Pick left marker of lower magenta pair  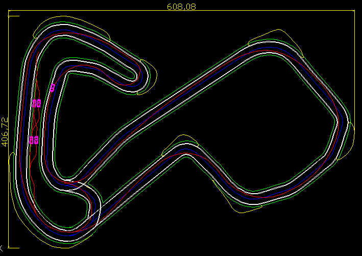[32, 139]
